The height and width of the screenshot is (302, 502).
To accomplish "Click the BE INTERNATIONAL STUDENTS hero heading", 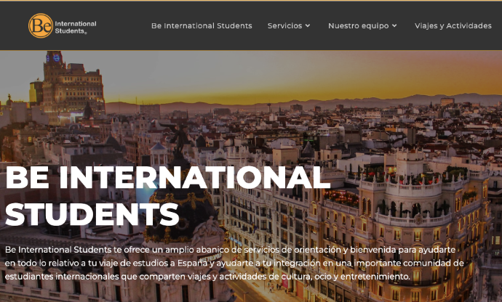I will click(x=167, y=195).
